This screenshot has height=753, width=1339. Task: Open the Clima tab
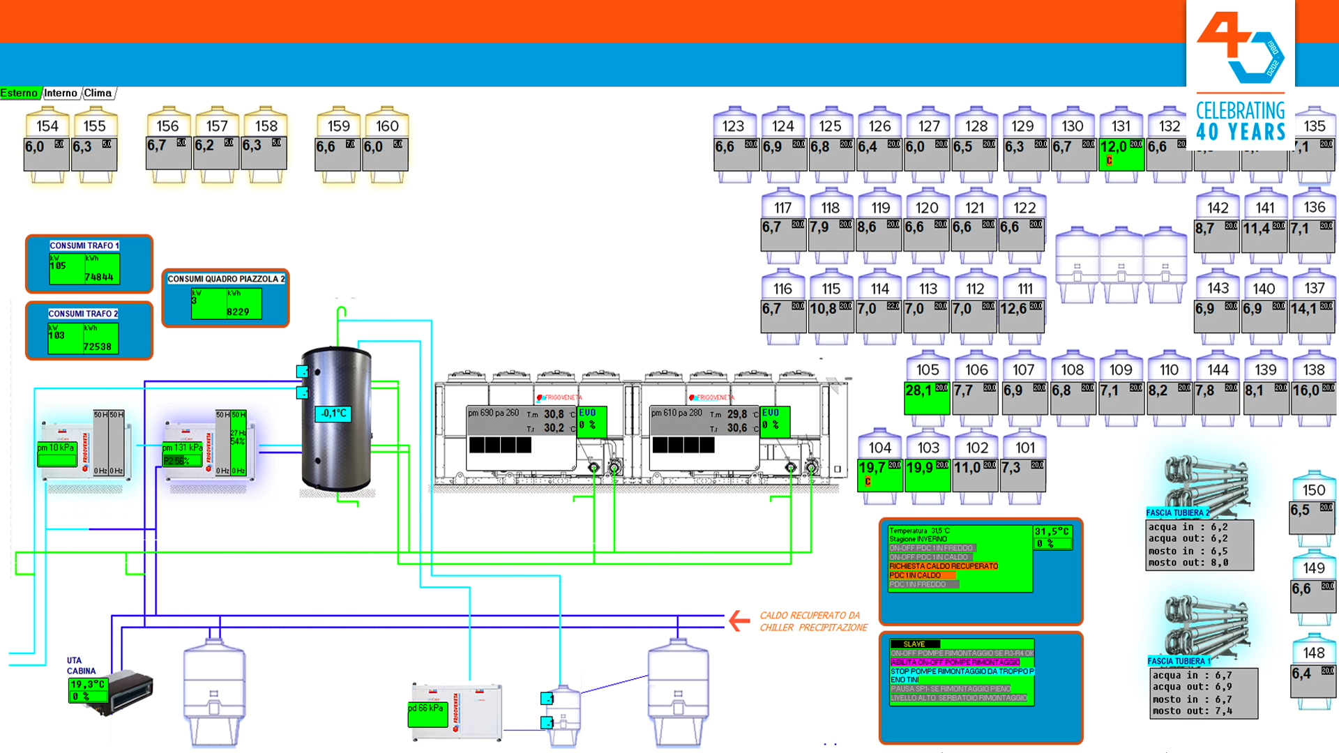(98, 93)
